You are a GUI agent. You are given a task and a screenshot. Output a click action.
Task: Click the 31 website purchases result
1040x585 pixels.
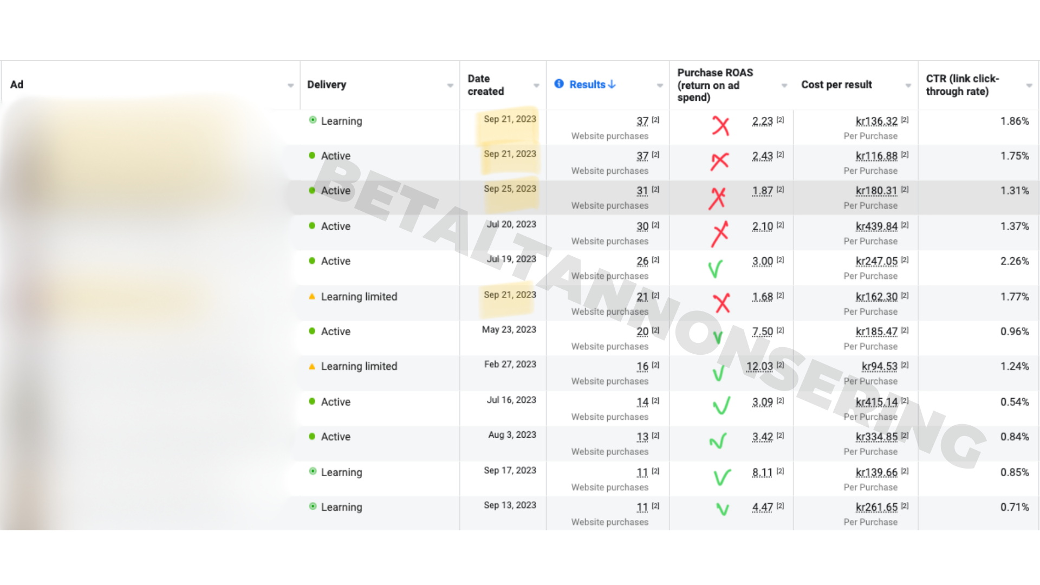point(642,191)
